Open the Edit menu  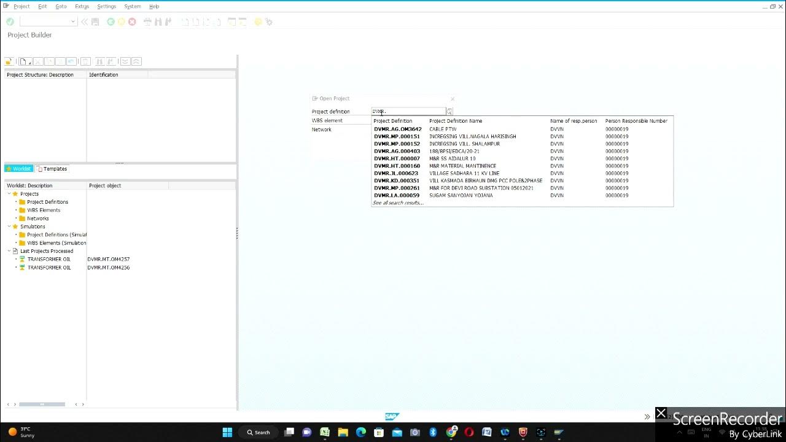[42, 6]
